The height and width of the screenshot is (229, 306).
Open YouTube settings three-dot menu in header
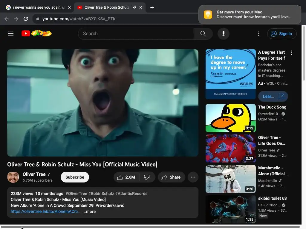coord(259,34)
